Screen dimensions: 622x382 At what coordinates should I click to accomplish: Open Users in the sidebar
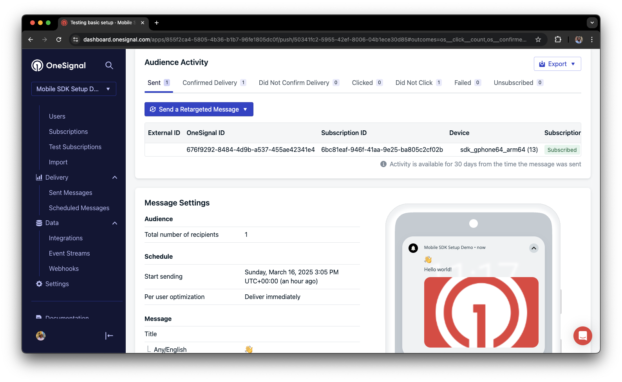tap(57, 116)
